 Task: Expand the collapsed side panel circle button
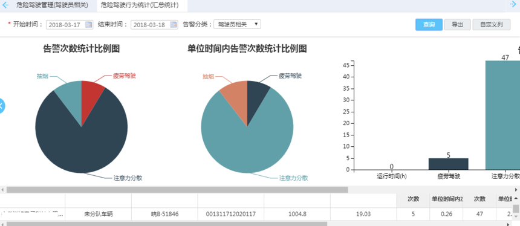pyautogui.click(x=2, y=106)
